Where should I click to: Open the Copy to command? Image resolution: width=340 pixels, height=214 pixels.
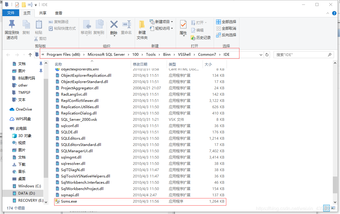[x=99, y=28]
